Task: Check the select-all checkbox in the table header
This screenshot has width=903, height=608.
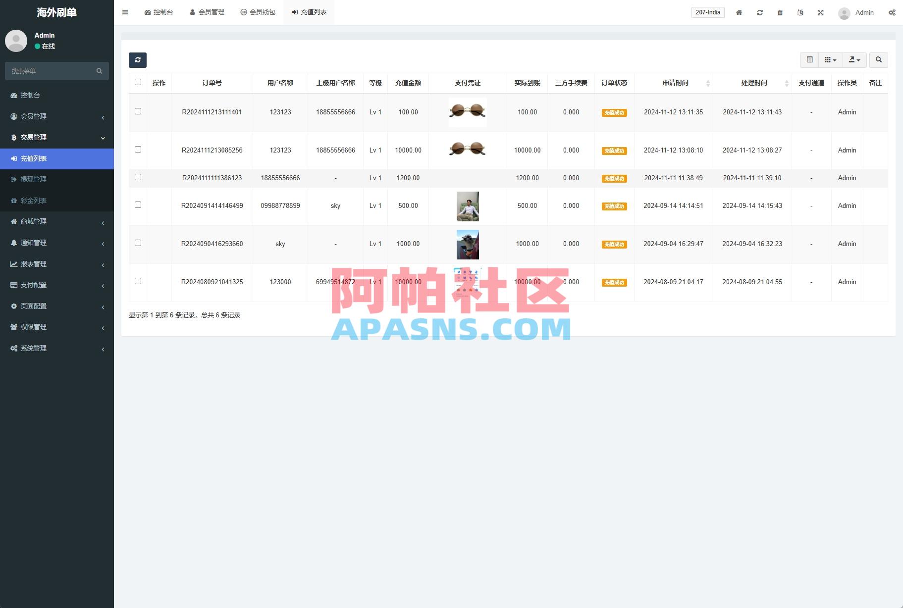Action: coord(138,82)
